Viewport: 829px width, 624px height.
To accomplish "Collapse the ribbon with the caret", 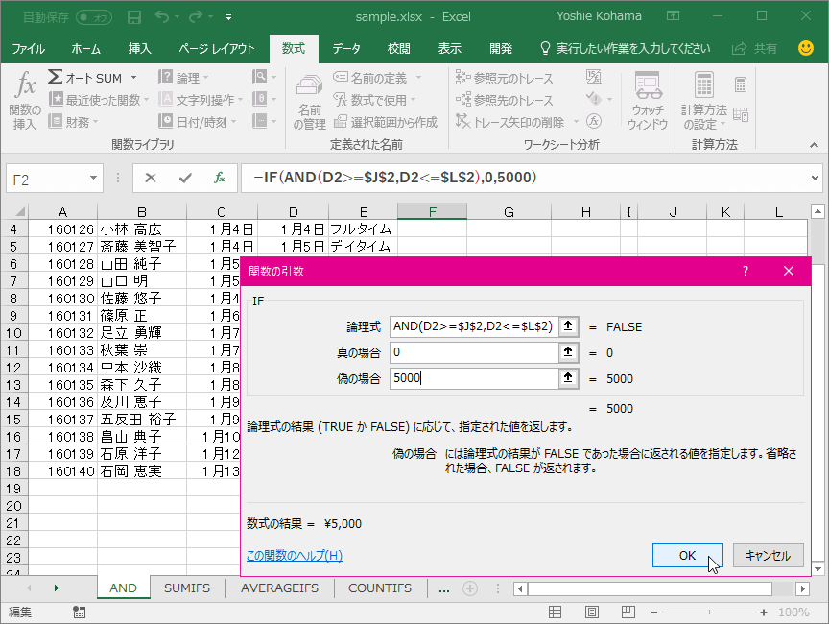I will pos(814,145).
